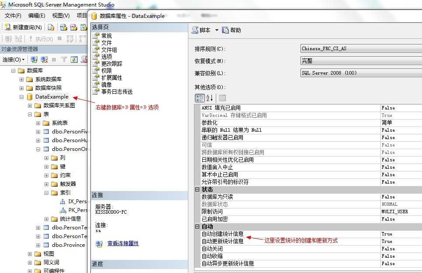Select the 权限 page

click(x=106, y=71)
